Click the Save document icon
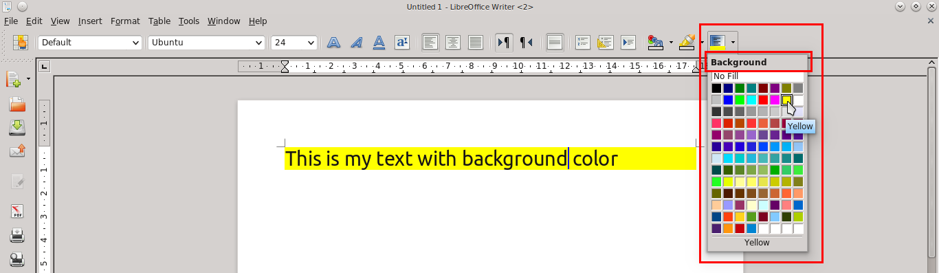The width and height of the screenshot is (939, 273). click(16, 128)
